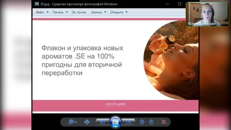Go to the next photo
This screenshot has width=231, height=130.
click(128, 122)
